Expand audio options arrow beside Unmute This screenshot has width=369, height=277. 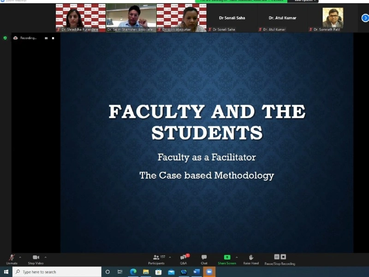pyautogui.click(x=20, y=257)
